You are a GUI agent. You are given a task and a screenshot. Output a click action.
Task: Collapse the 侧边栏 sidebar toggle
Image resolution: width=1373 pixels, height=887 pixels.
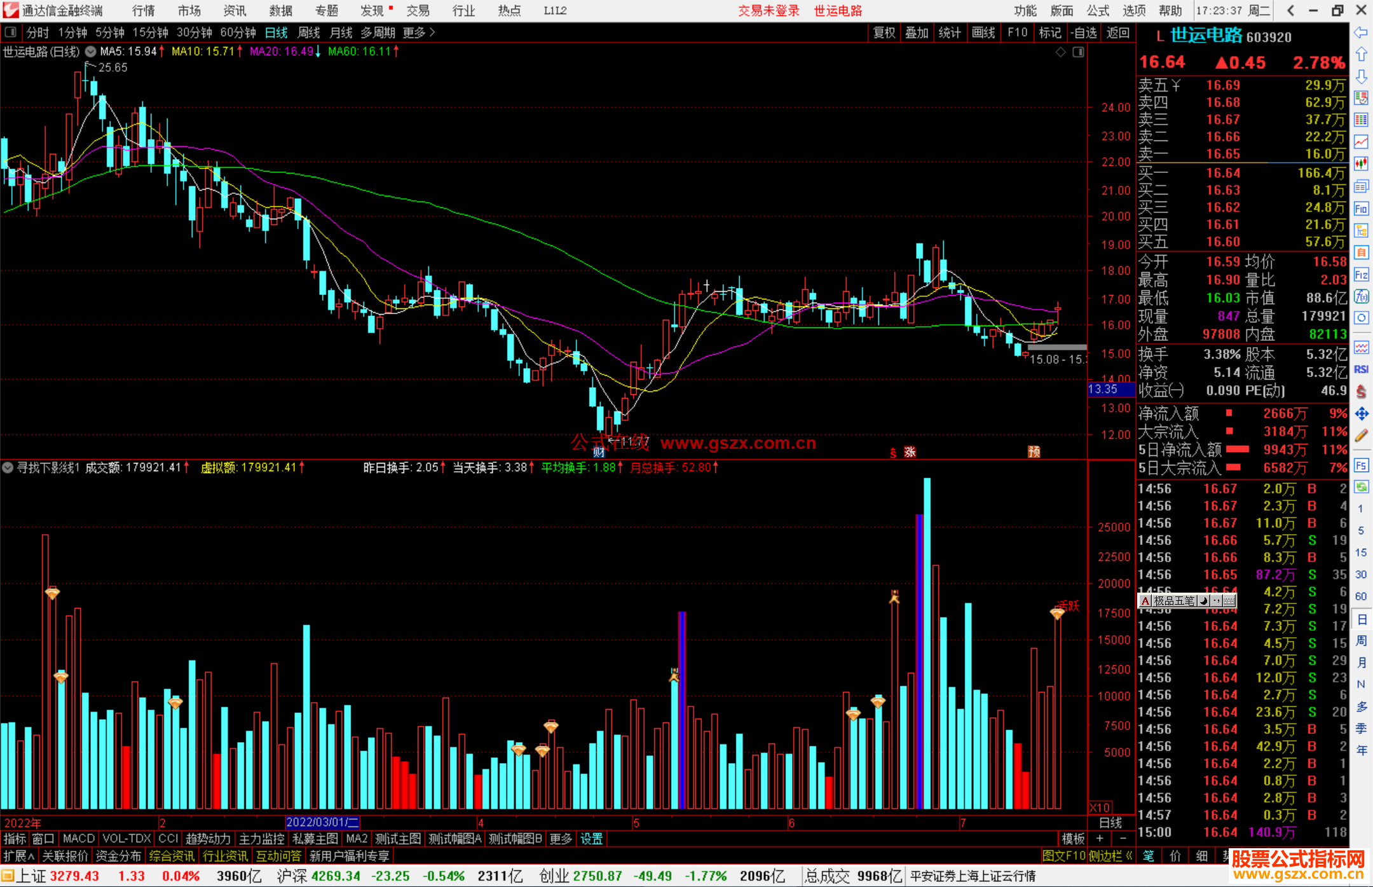pyautogui.click(x=1110, y=856)
